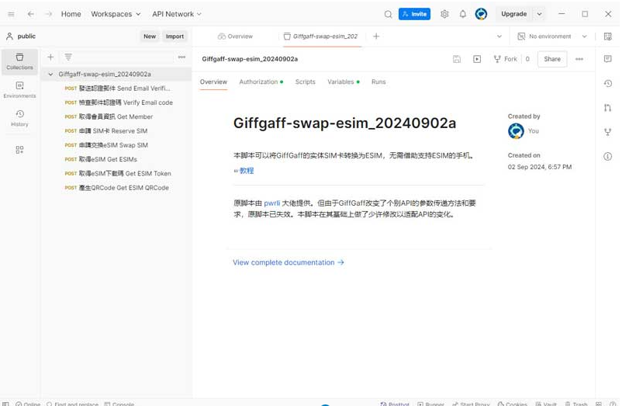Open the tab list chevron
Viewport: 629px width, 406px height.
coord(499,36)
